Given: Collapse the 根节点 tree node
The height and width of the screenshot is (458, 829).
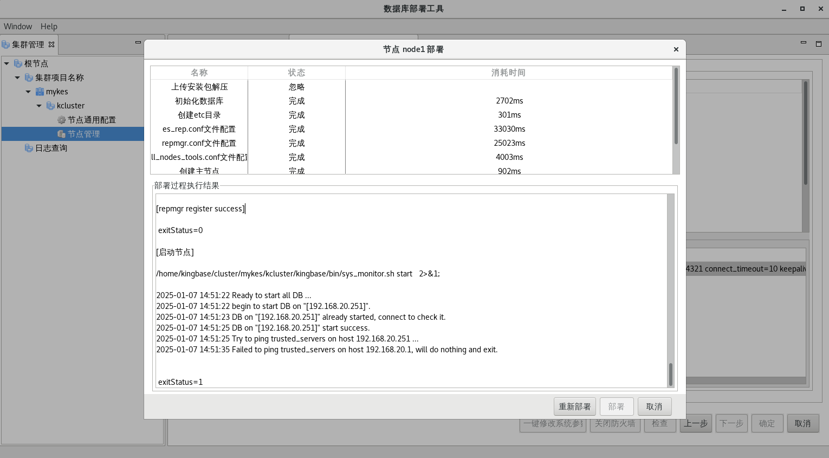Looking at the screenshot, I should [7, 63].
